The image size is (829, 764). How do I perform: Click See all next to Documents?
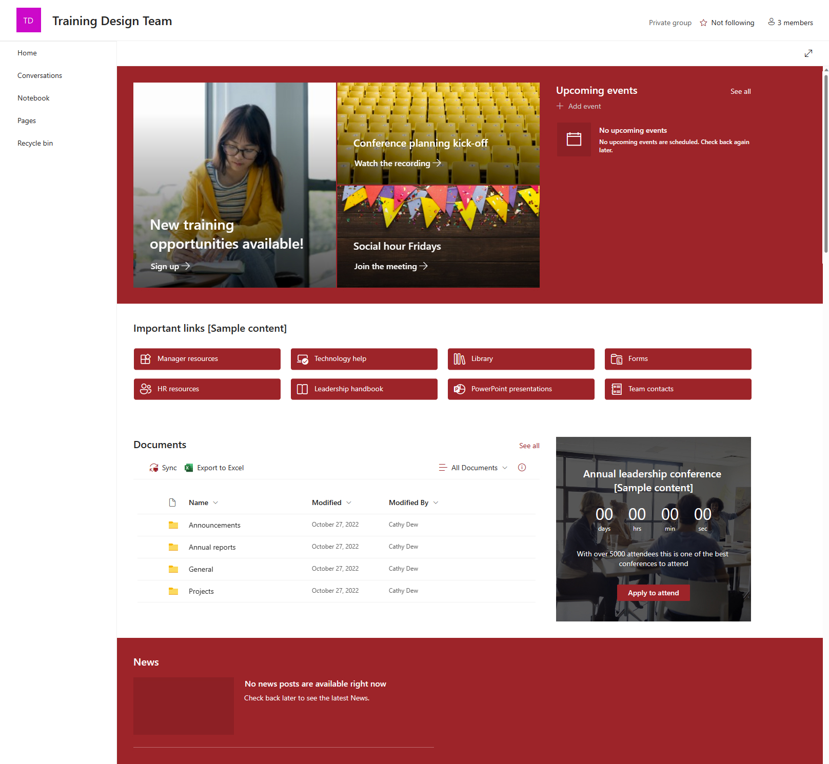(x=529, y=445)
